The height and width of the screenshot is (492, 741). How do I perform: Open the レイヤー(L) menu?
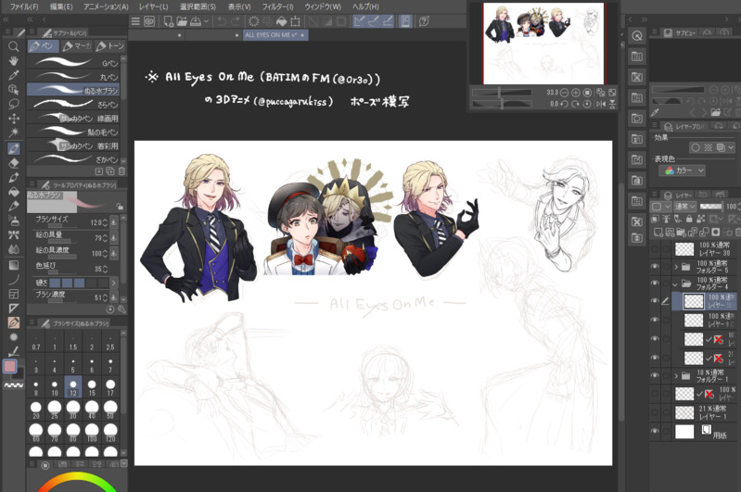(x=153, y=6)
